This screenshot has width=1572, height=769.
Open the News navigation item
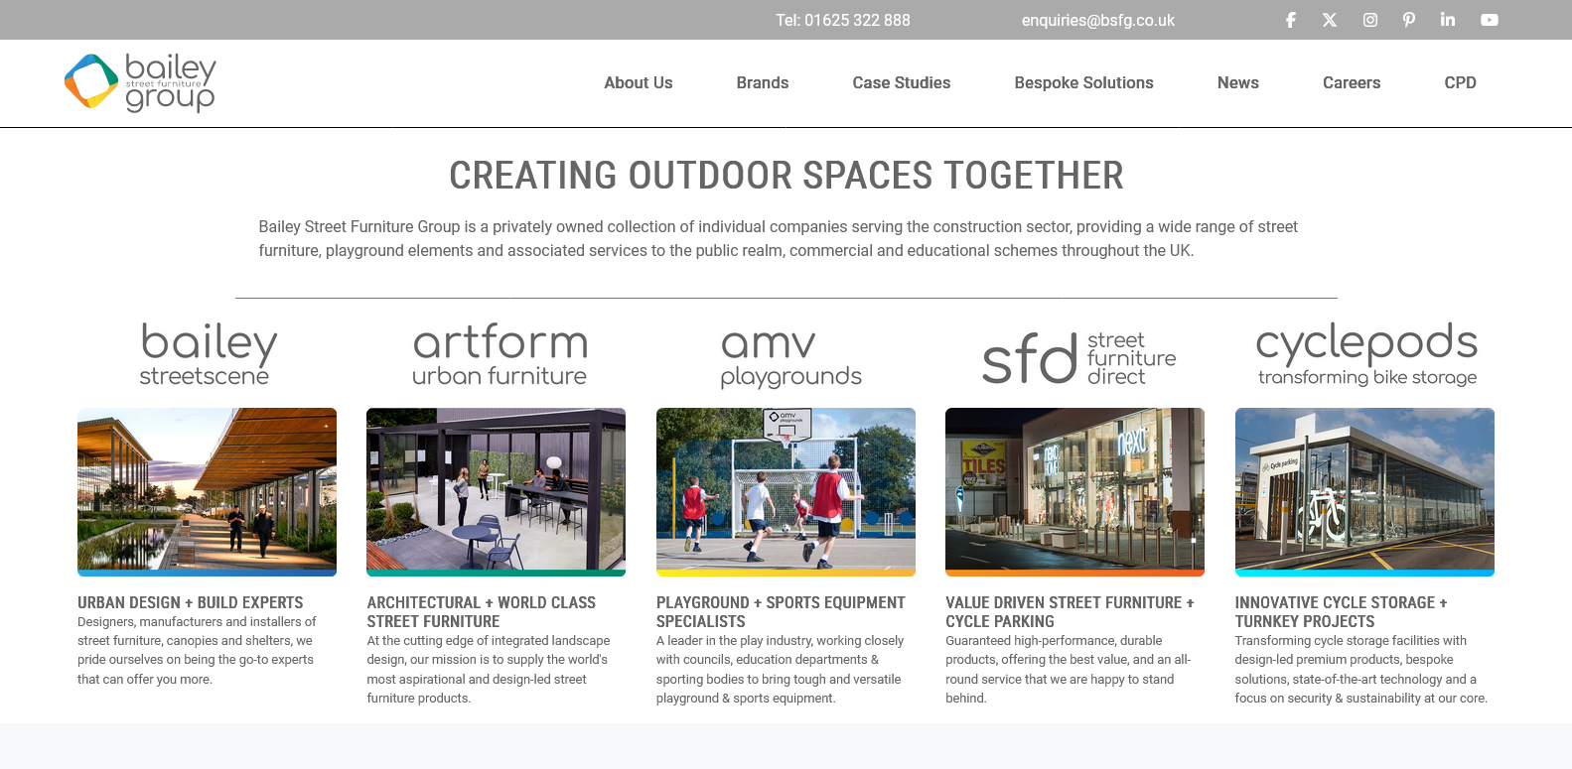1238,83
